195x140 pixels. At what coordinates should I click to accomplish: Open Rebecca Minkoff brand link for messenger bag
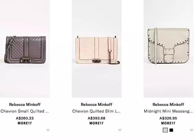(168, 105)
